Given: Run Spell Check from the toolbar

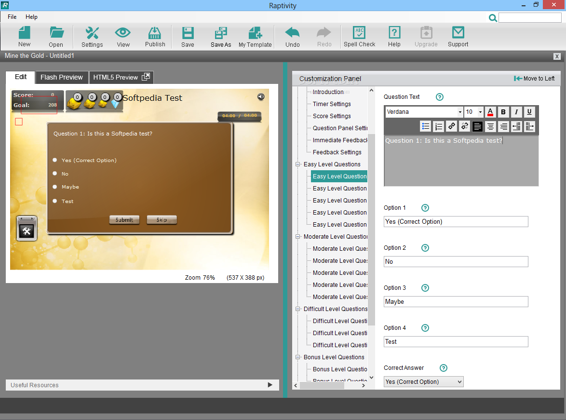Looking at the screenshot, I should [359, 37].
